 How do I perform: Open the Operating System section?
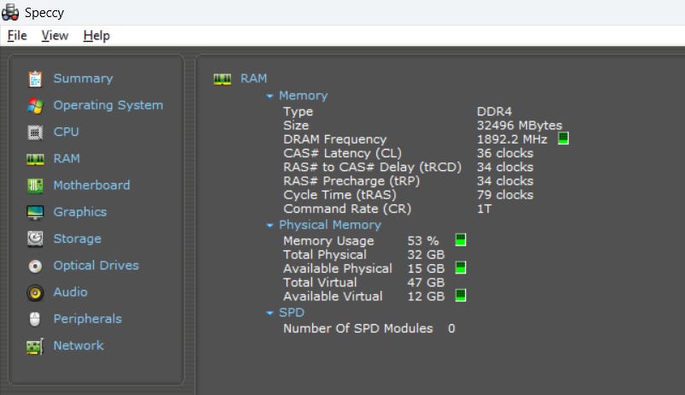pyautogui.click(x=108, y=105)
